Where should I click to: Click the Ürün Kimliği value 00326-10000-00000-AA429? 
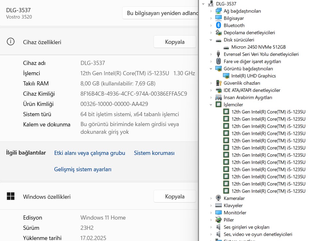(114, 104)
